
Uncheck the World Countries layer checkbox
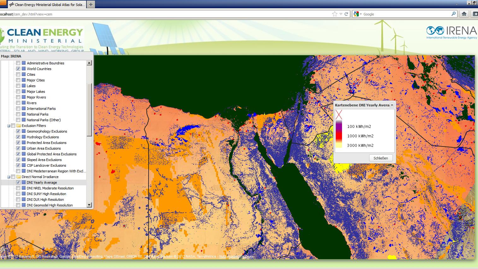click(x=18, y=69)
